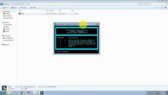Click the Open toolbar button
The height and width of the screenshot is (95, 168).
tap(14, 8)
